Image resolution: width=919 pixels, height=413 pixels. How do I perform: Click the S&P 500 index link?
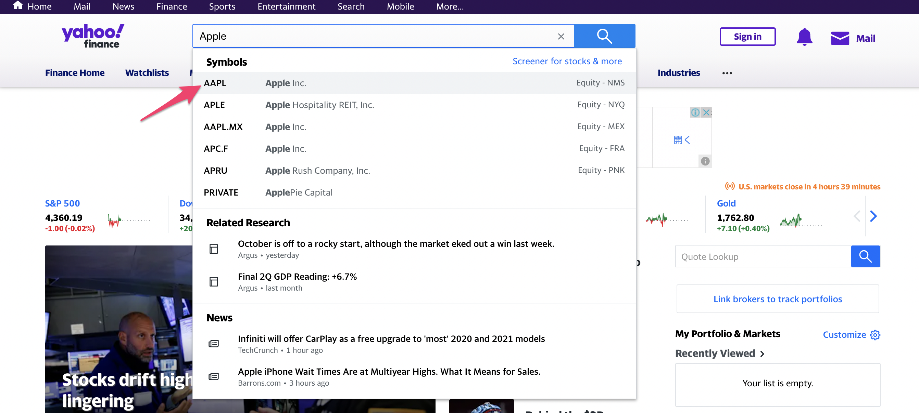[x=62, y=203]
